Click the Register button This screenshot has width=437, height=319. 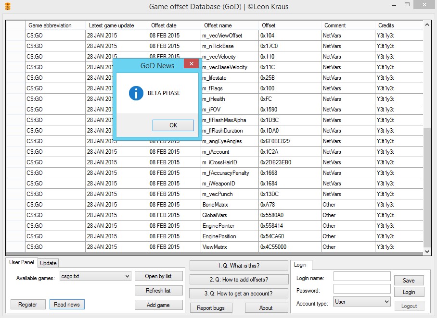[28, 305]
